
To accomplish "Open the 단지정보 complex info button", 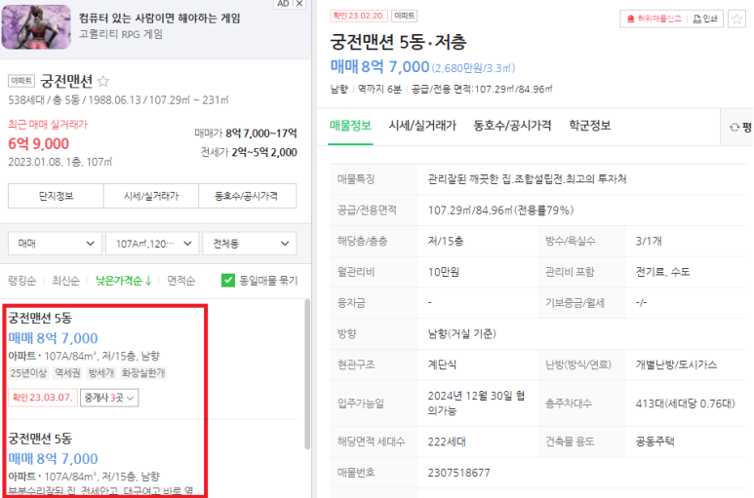I will pos(56,196).
